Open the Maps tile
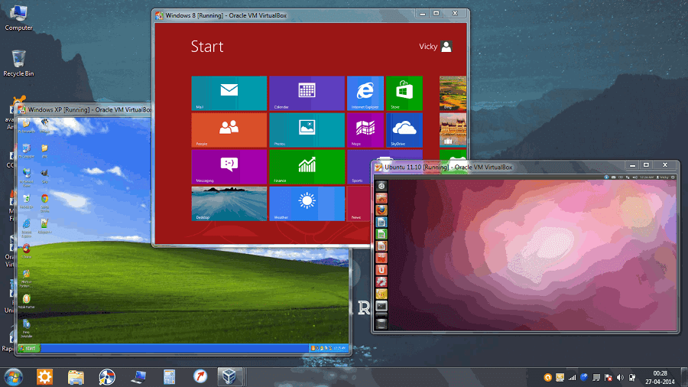Image resolution: width=688 pixels, height=387 pixels. (x=365, y=130)
